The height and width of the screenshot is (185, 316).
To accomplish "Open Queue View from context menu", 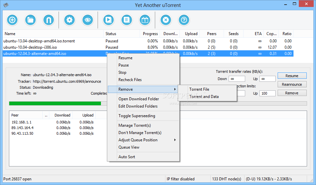I will click(x=143, y=147).
